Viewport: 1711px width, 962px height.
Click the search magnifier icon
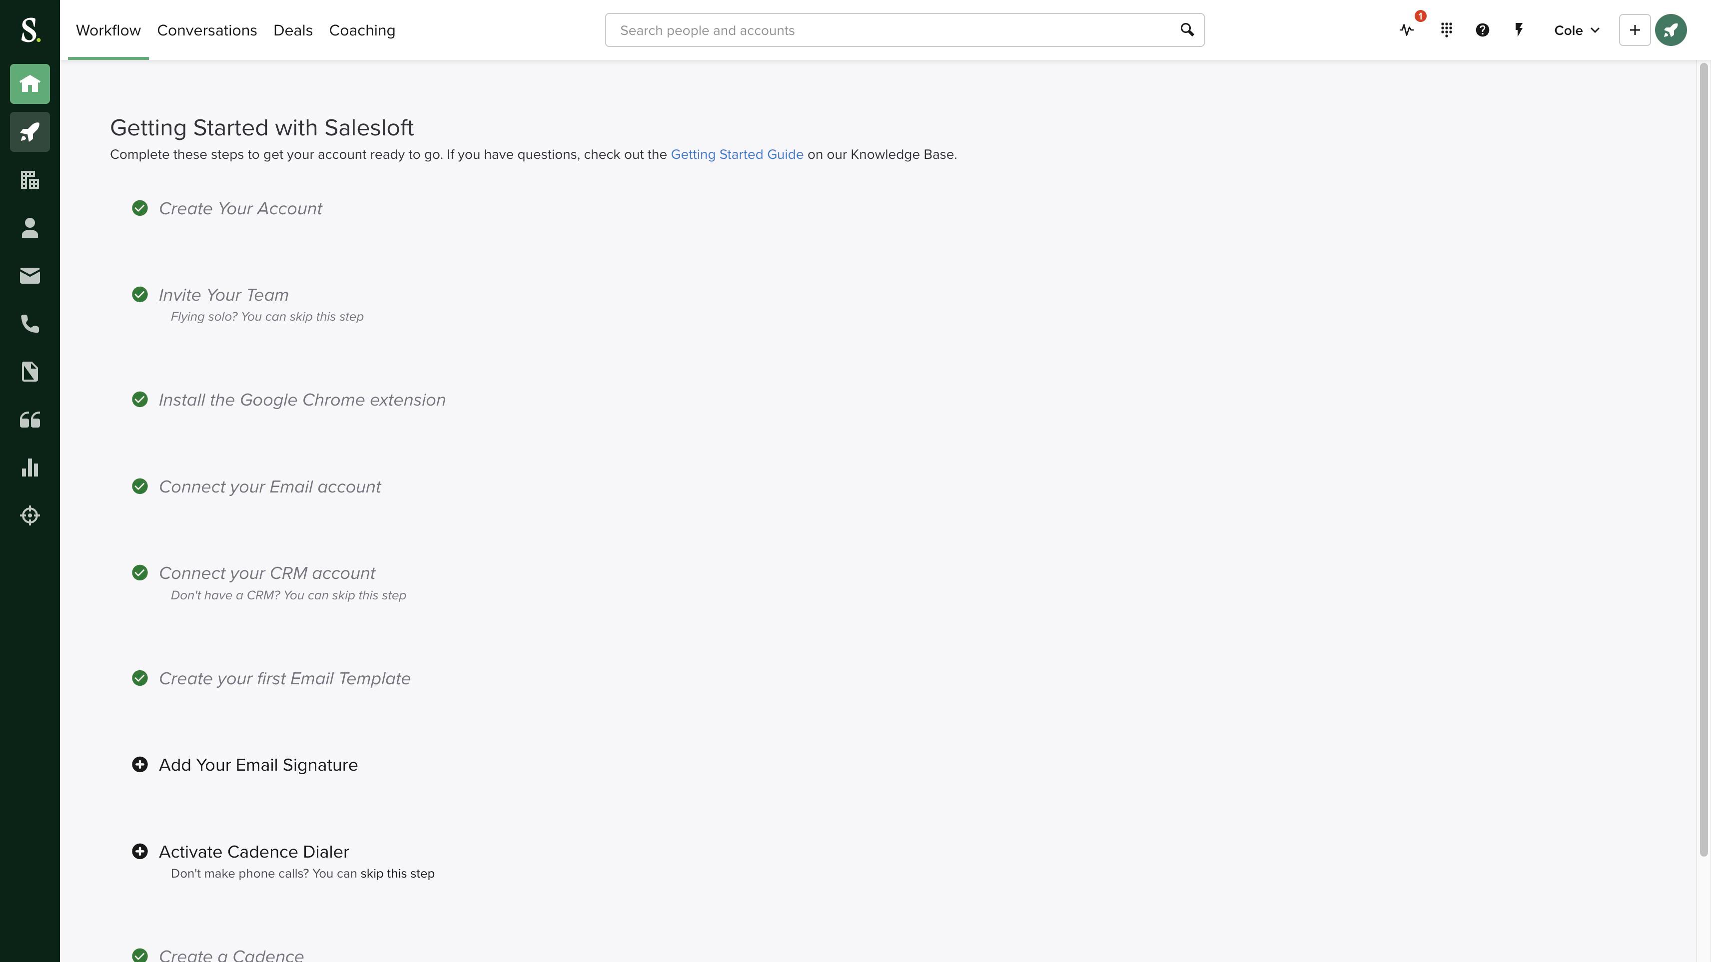click(1187, 30)
